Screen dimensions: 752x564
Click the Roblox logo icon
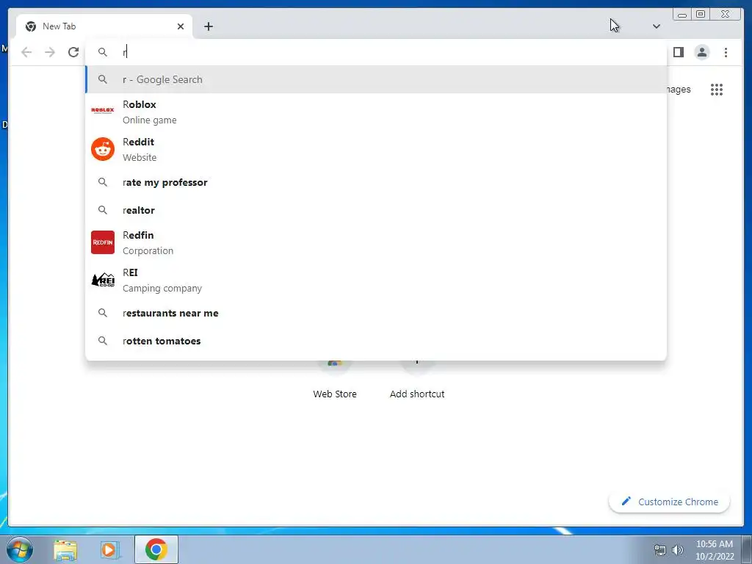(x=103, y=110)
